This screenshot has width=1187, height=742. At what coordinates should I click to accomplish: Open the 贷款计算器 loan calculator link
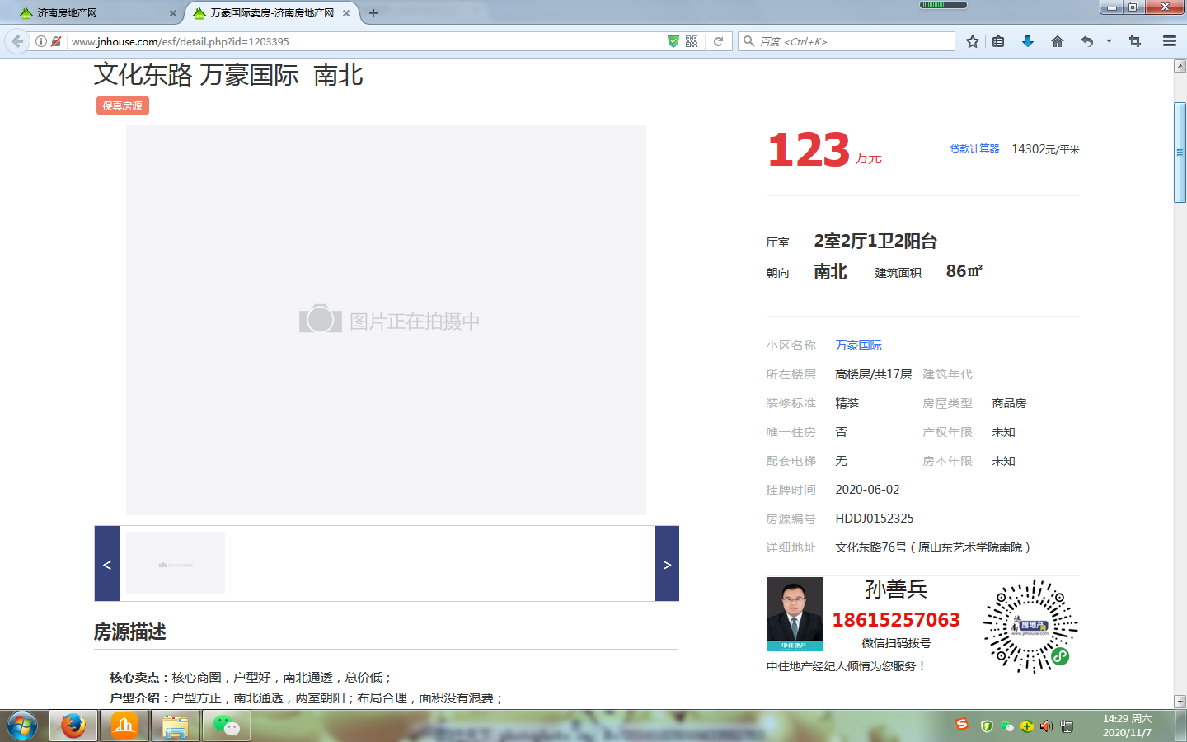coord(974,149)
